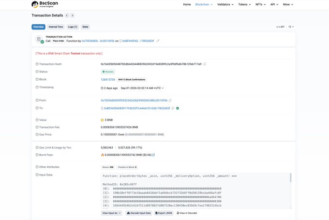Click help icon next to Input Data

pyautogui.click(x=37, y=175)
